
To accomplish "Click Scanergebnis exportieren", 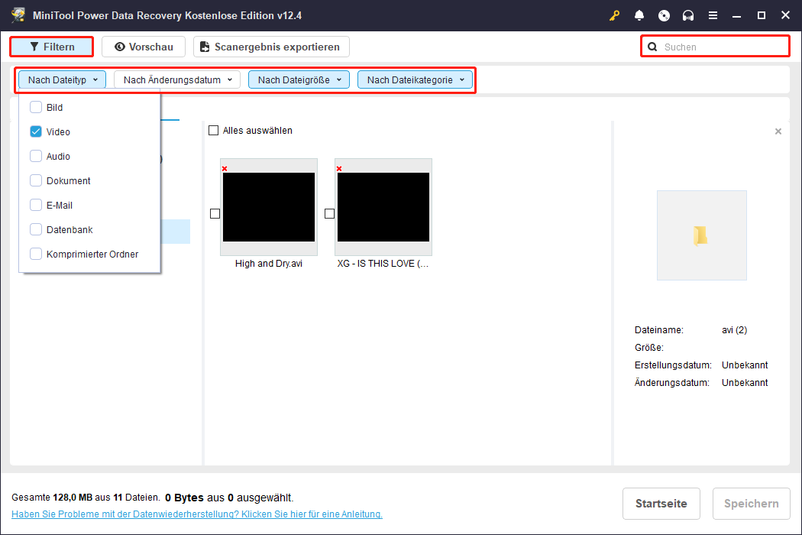I will (271, 47).
